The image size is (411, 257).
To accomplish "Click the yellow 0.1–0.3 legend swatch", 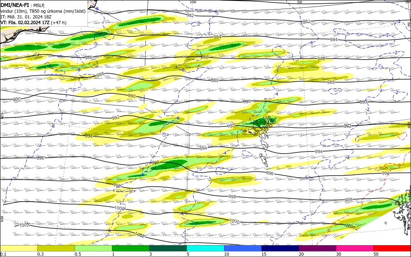I will coord(19,248).
